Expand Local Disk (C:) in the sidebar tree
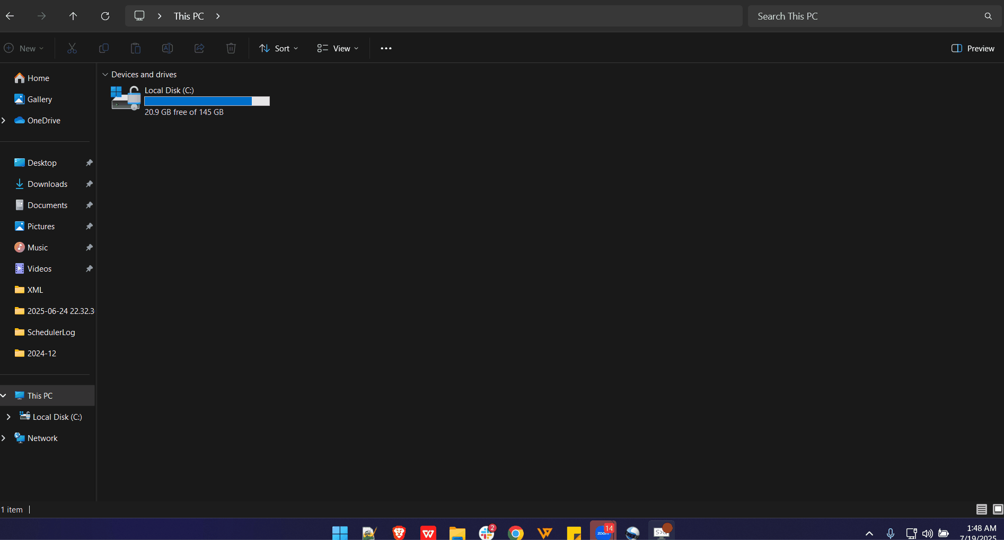Viewport: 1004px width, 540px height. click(8, 417)
